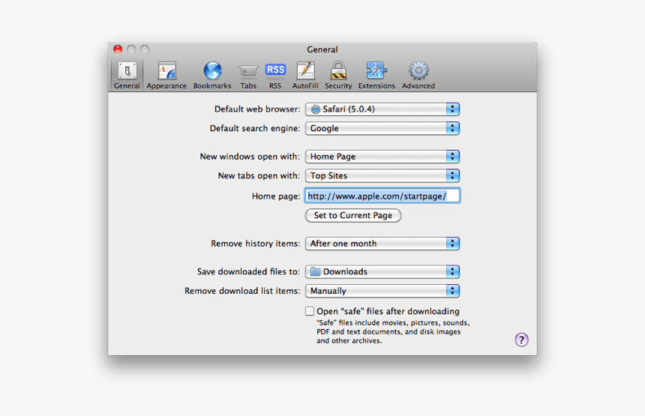645x416 pixels.
Task: Open the Remove history items dropdown
Action: [x=382, y=244]
